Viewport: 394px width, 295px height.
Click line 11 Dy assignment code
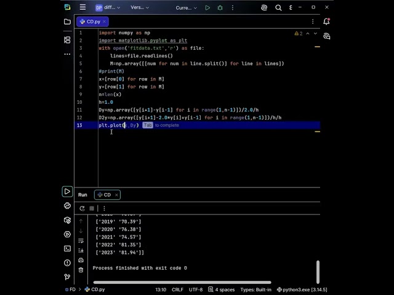point(179,110)
